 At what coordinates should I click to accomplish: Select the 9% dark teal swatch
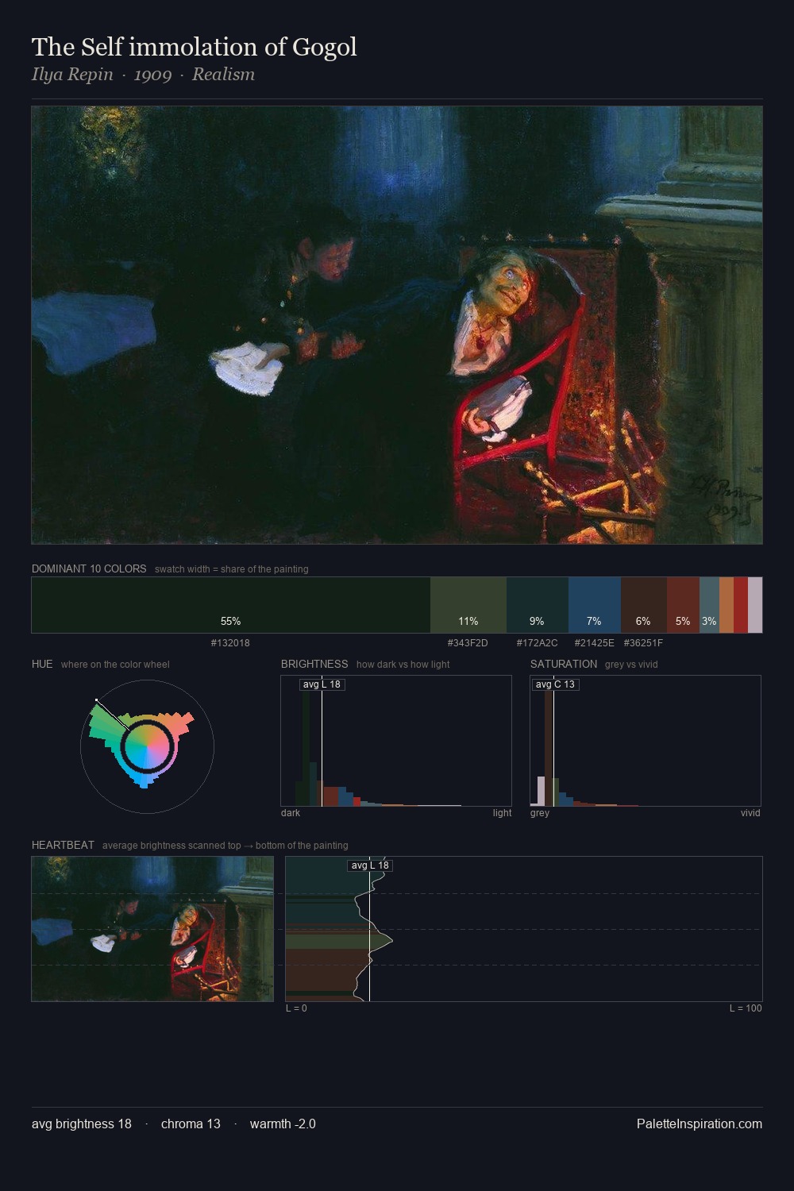point(537,605)
